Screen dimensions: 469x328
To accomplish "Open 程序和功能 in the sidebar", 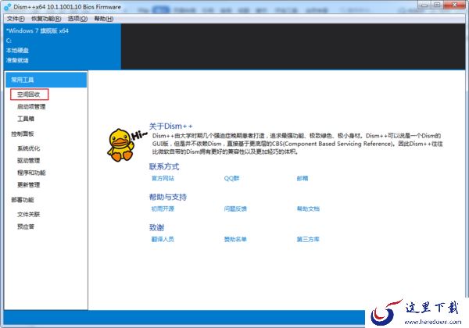I will click(31, 173).
